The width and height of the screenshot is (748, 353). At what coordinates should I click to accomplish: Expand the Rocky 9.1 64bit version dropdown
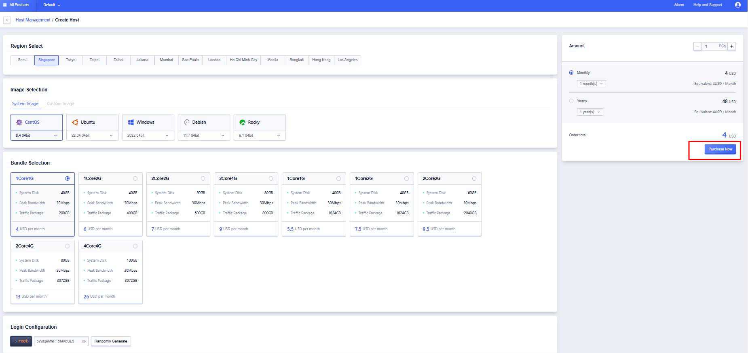(260, 135)
